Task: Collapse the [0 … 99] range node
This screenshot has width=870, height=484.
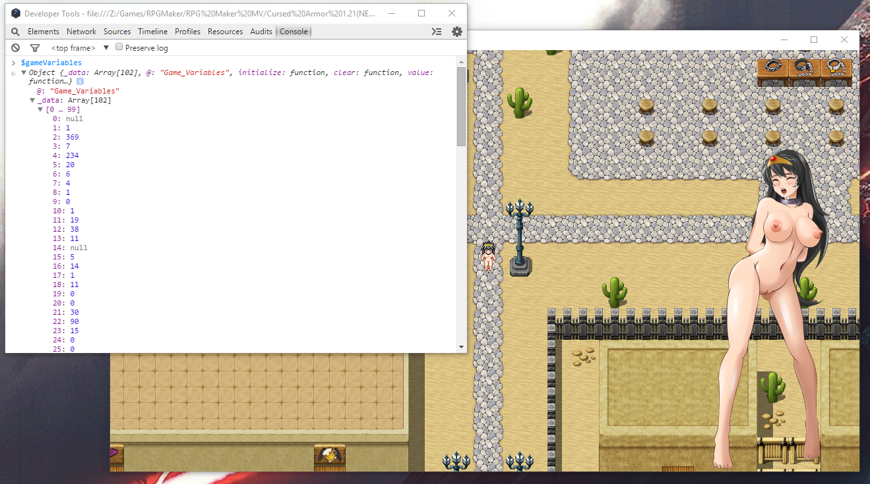Action: (40, 109)
